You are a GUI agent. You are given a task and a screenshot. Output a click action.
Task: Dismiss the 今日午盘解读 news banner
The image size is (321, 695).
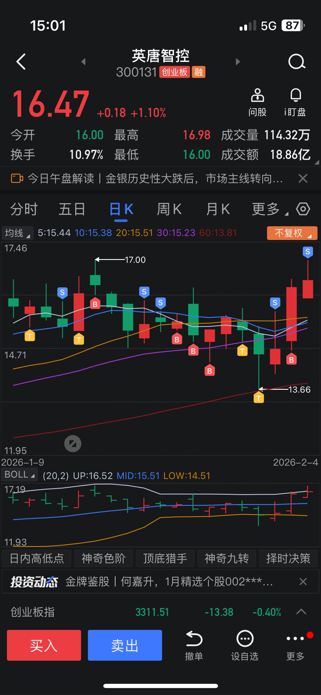coord(303,179)
